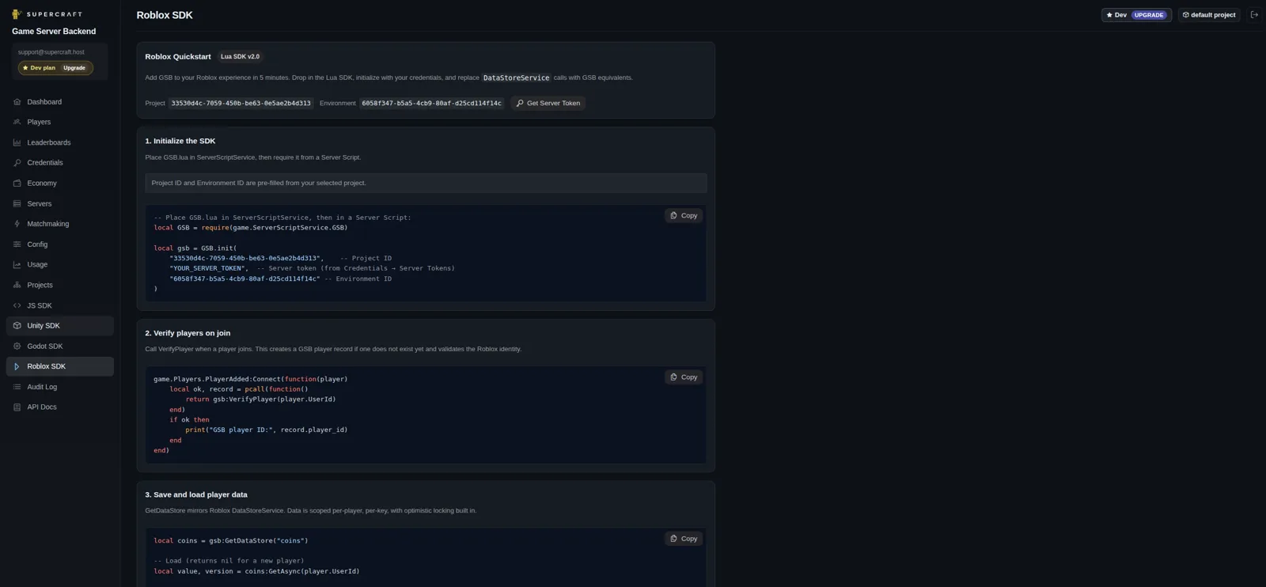Click the Matchmaking lightning bolt icon
The height and width of the screenshot is (587, 1266).
click(x=16, y=224)
